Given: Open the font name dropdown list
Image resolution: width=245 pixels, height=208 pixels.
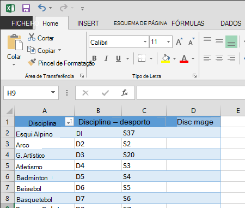Looking at the screenshot, I should (x=145, y=42).
